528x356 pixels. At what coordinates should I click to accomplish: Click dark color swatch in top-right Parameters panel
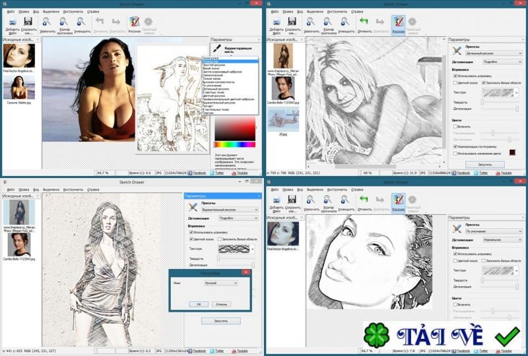tap(512, 152)
